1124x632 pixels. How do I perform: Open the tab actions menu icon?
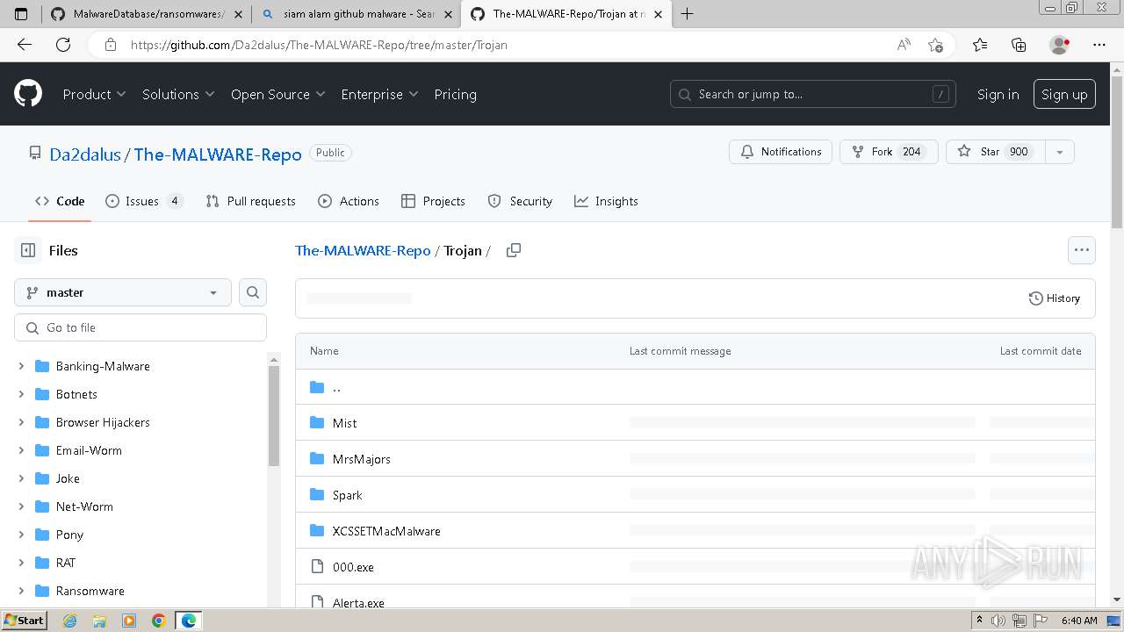click(x=22, y=14)
